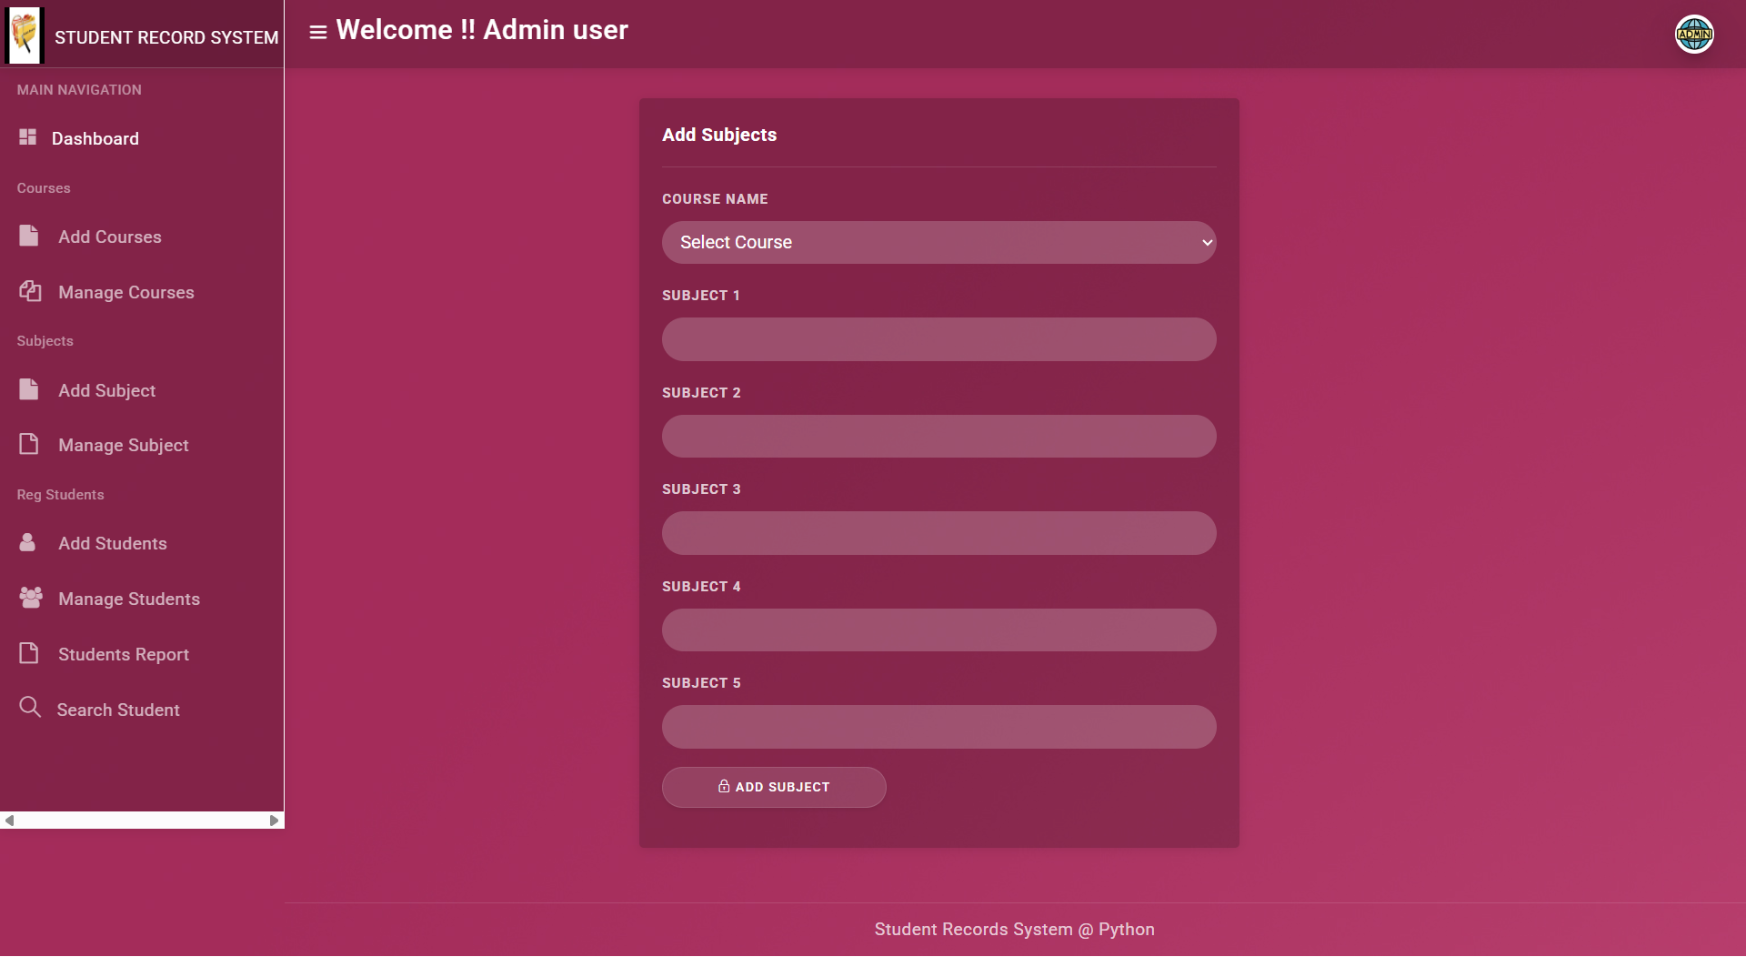Click the Students Report page icon
The width and height of the screenshot is (1746, 957).
point(29,653)
